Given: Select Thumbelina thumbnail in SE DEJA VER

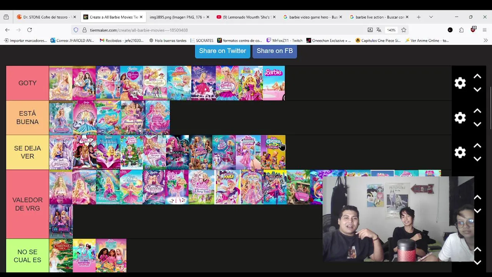Looking at the screenshot, I should (108, 152).
